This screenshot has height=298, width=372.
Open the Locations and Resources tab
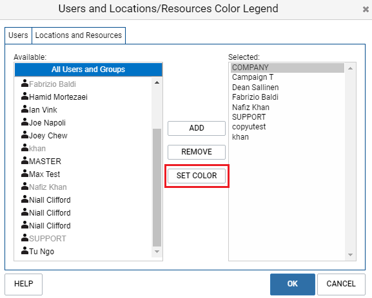[79, 35]
